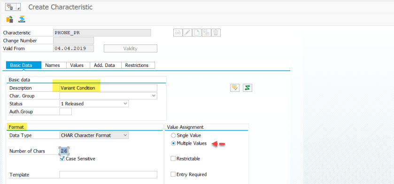Click the Char. Group label

22,96
